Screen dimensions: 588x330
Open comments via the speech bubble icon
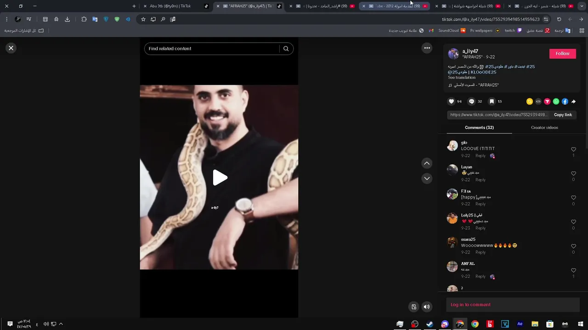pos(471,101)
